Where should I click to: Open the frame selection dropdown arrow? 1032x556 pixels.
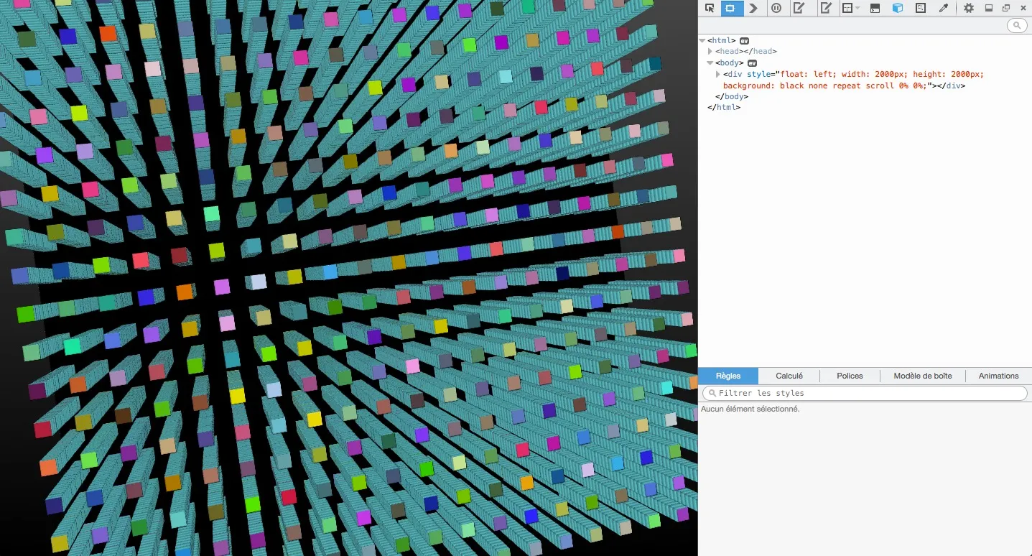pos(857,9)
